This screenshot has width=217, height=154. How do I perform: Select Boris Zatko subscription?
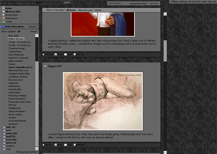(14, 36)
